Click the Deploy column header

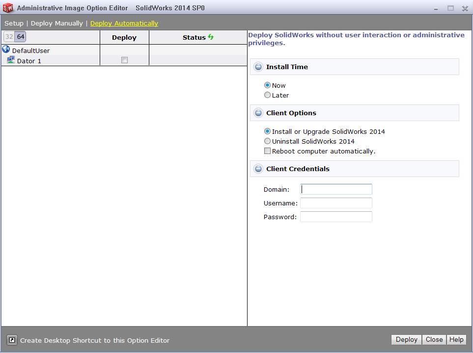point(124,37)
